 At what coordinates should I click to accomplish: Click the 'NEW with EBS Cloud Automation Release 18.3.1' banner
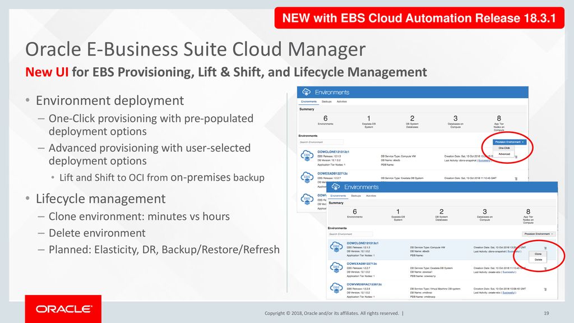pyautogui.click(x=419, y=17)
